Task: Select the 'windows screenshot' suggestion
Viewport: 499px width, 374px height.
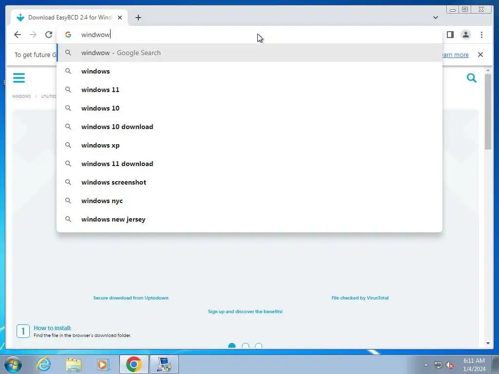Action: tap(249, 182)
